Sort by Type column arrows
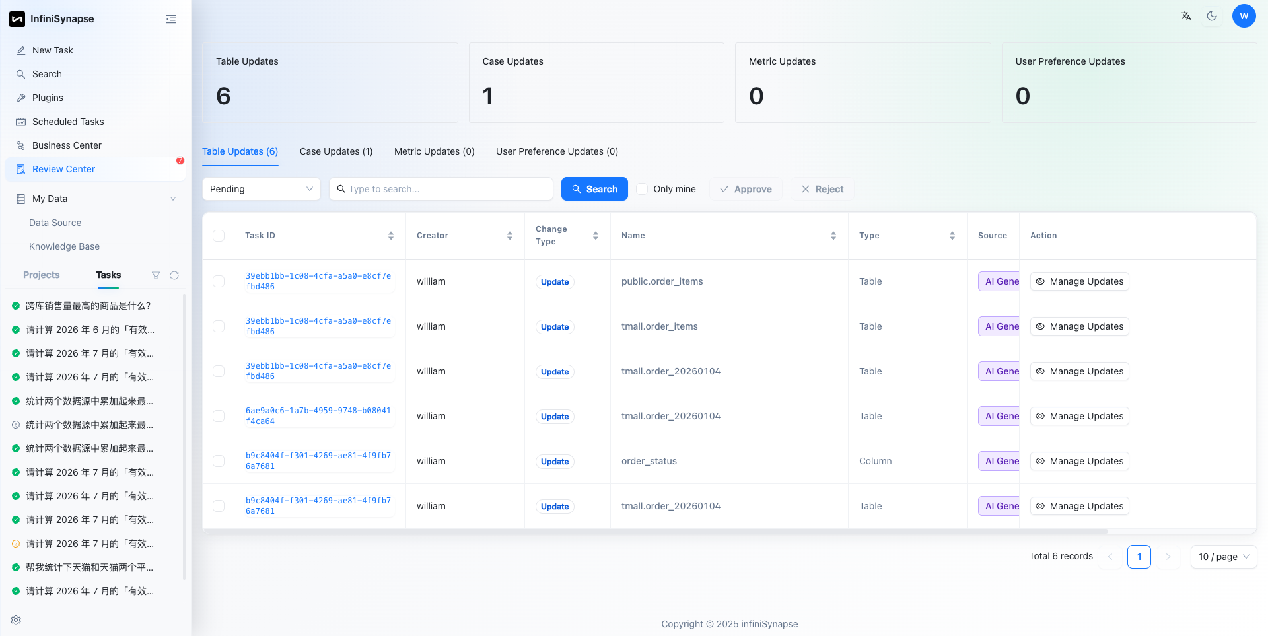The width and height of the screenshot is (1268, 636). pos(952,236)
